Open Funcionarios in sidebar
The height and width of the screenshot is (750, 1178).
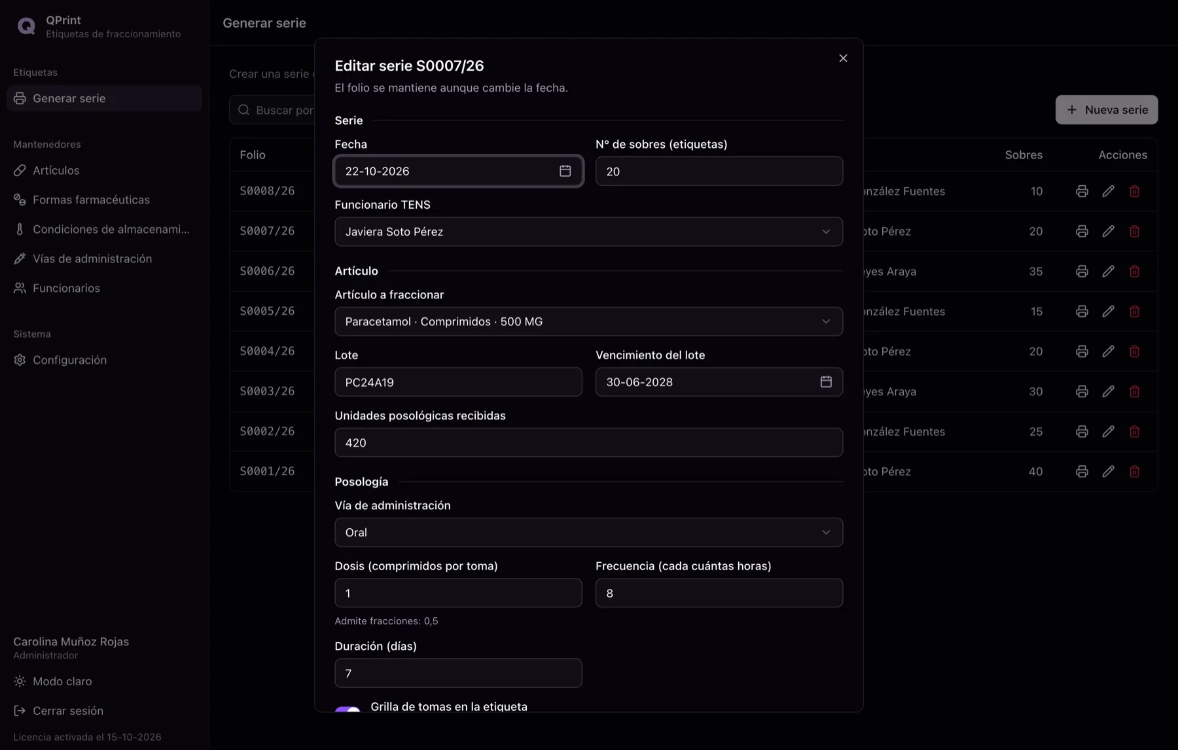click(x=104, y=288)
